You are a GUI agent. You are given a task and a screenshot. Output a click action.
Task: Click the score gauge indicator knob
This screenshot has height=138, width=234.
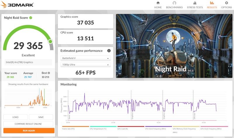tap(50, 41)
